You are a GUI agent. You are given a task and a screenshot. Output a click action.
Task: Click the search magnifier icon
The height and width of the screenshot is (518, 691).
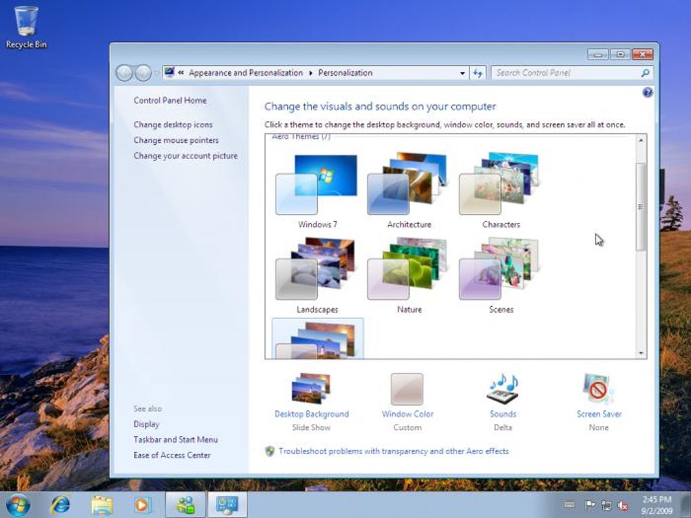click(645, 72)
